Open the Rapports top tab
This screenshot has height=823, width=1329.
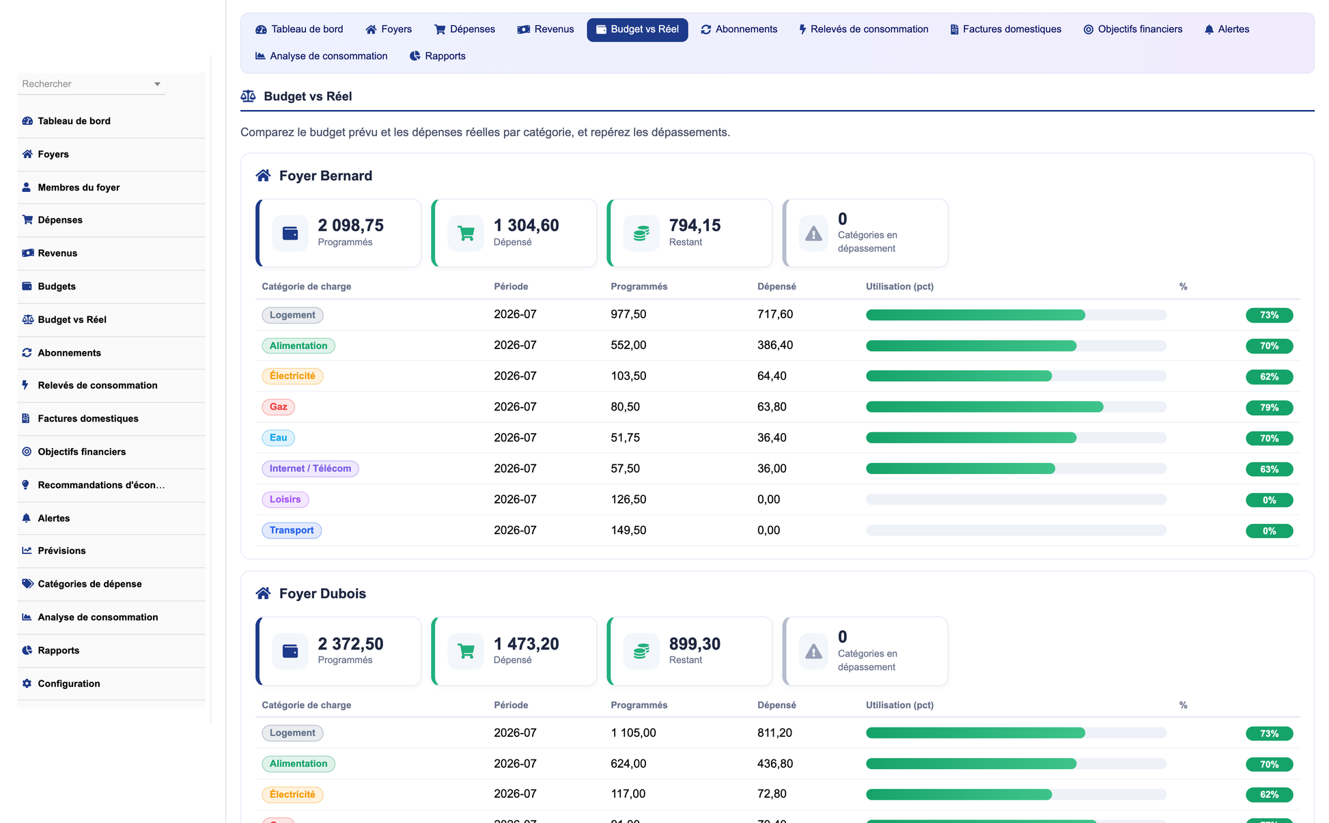437,56
